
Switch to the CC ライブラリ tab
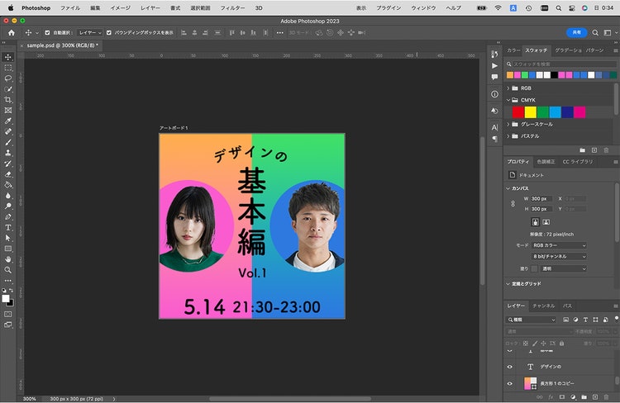click(x=577, y=162)
